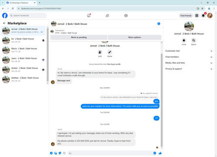Viewport: 217px width, 157px height.
Task: Expand Privacy & support section
Action: coord(189,69)
